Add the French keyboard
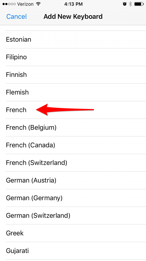 pos(73,110)
